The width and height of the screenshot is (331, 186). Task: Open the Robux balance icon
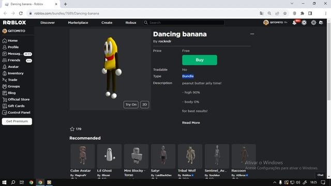(304, 23)
